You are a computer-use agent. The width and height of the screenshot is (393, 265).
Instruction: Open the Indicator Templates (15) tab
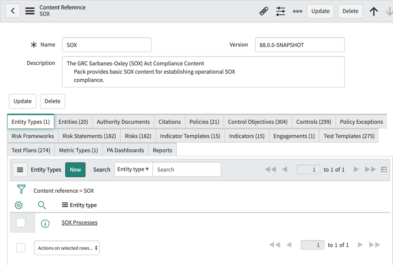[190, 136]
